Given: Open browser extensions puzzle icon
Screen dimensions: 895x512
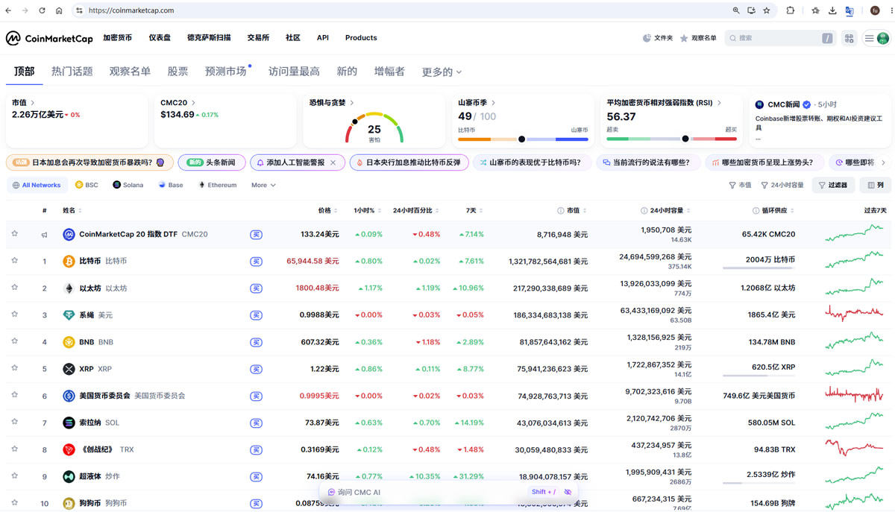Looking at the screenshot, I should pyautogui.click(x=791, y=10).
